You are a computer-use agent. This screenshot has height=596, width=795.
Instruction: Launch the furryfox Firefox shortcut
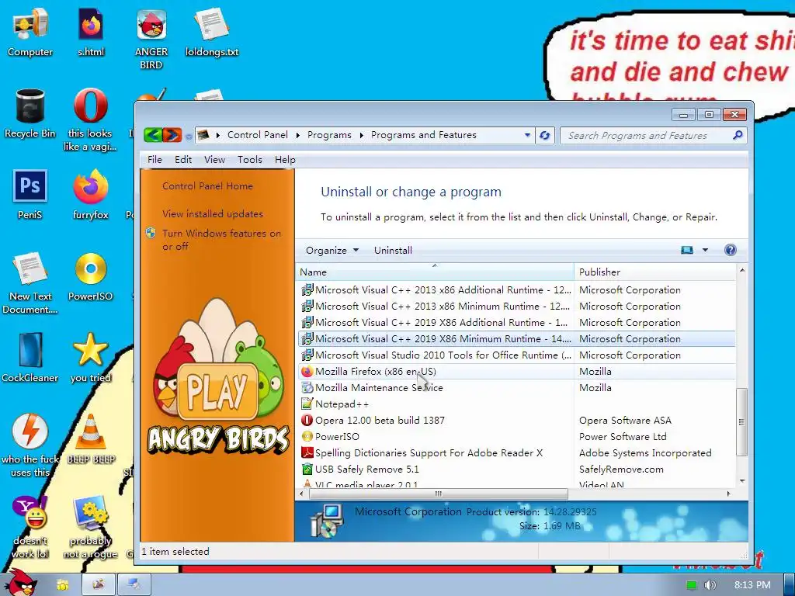(x=90, y=195)
